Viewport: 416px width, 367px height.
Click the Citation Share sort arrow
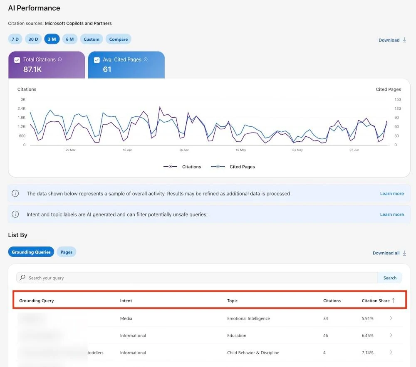click(393, 300)
